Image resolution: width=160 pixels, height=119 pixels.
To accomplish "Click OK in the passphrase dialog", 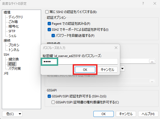I will [85, 70].
